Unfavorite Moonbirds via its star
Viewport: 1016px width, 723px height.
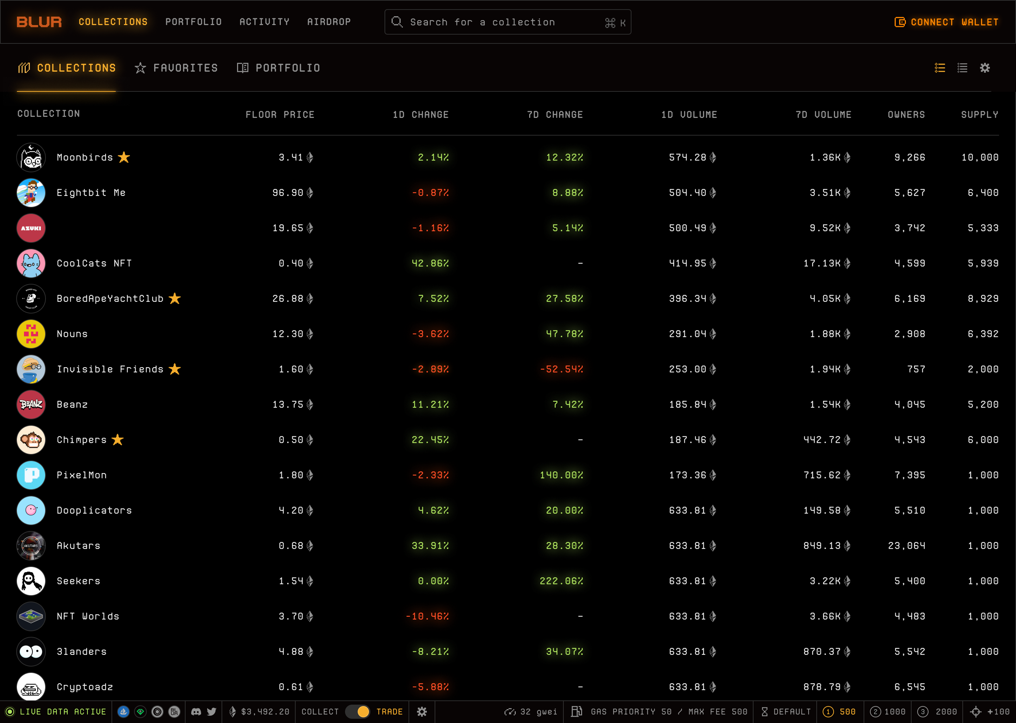124,157
